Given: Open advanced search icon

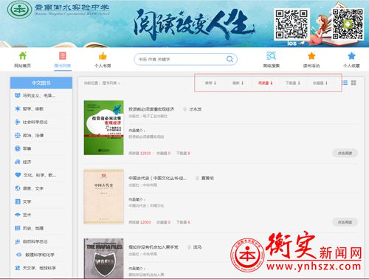Looking at the screenshot, I should 271,56.
